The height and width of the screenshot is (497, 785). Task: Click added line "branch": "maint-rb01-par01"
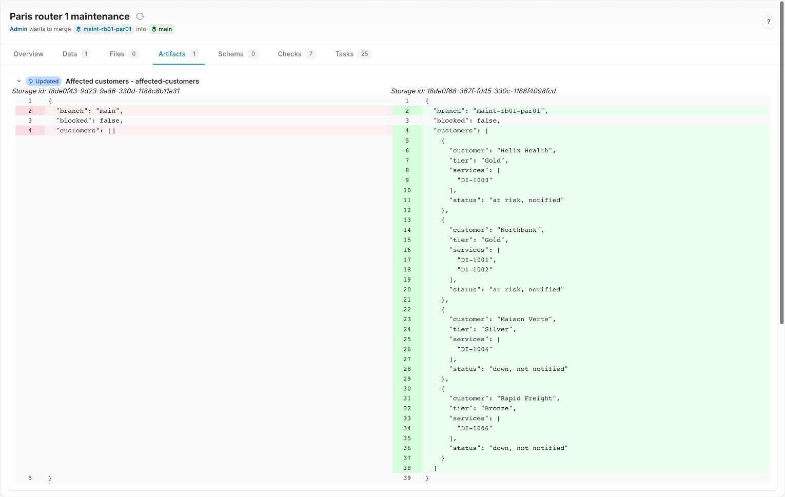pos(581,111)
